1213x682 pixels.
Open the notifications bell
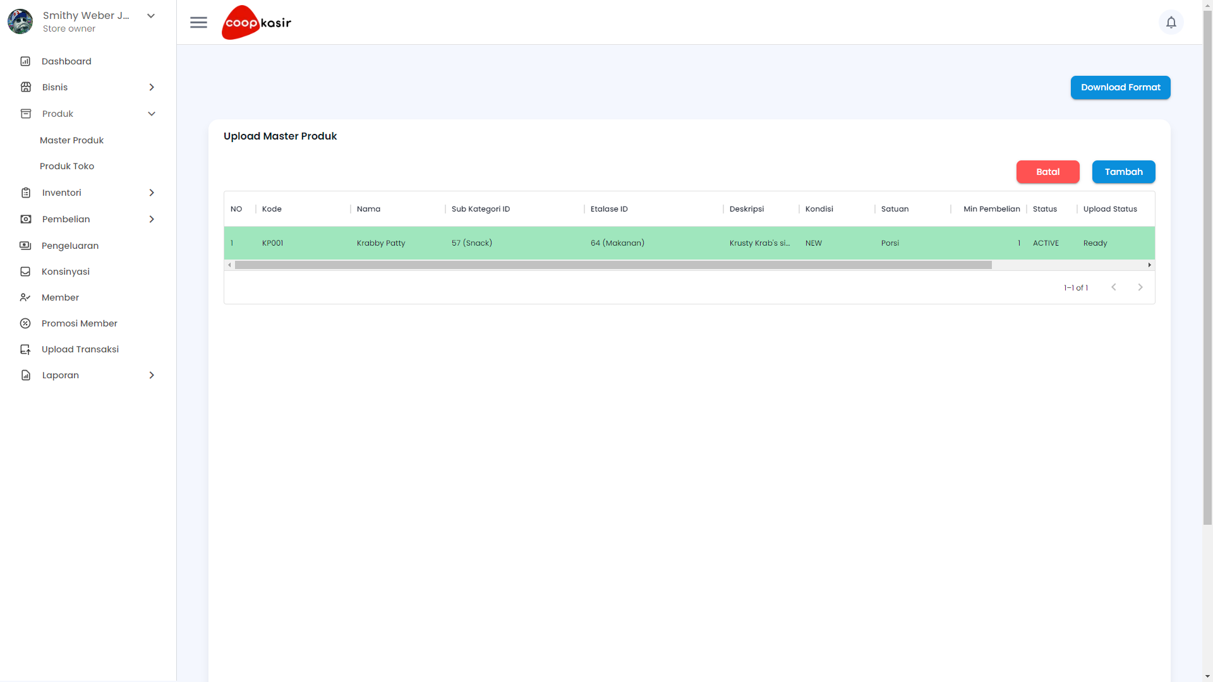1171,23
